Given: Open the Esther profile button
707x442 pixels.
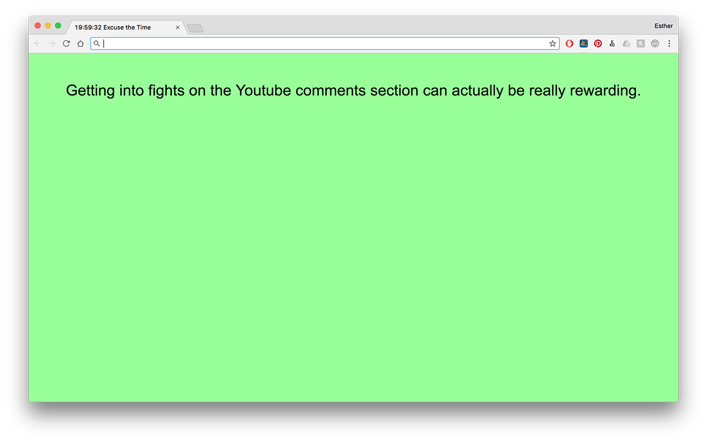Looking at the screenshot, I should point(663,26).
